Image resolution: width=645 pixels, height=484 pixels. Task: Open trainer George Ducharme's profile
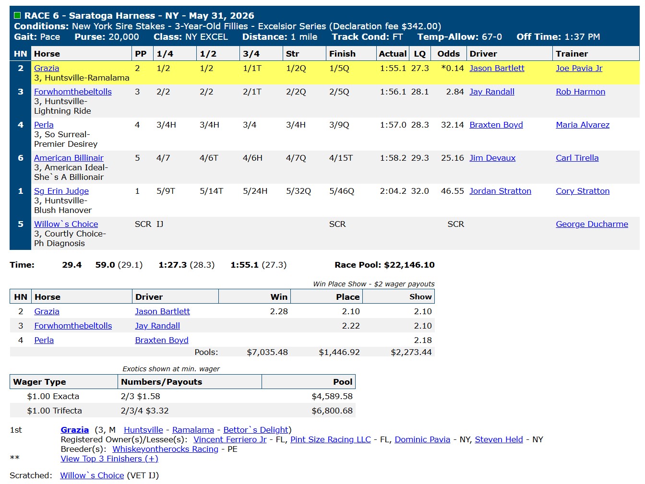[x=592, y=224]
